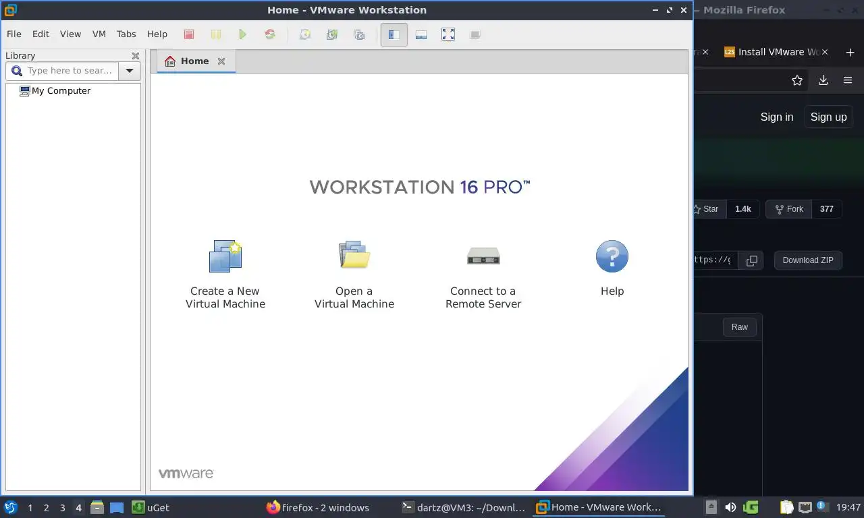
Task: Open the Tabs menu
Action: 126,34
